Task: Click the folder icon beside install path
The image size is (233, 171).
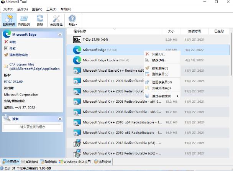Action: [6, 66]
